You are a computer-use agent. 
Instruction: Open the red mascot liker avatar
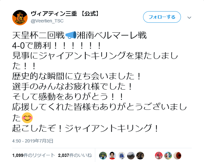159,156
